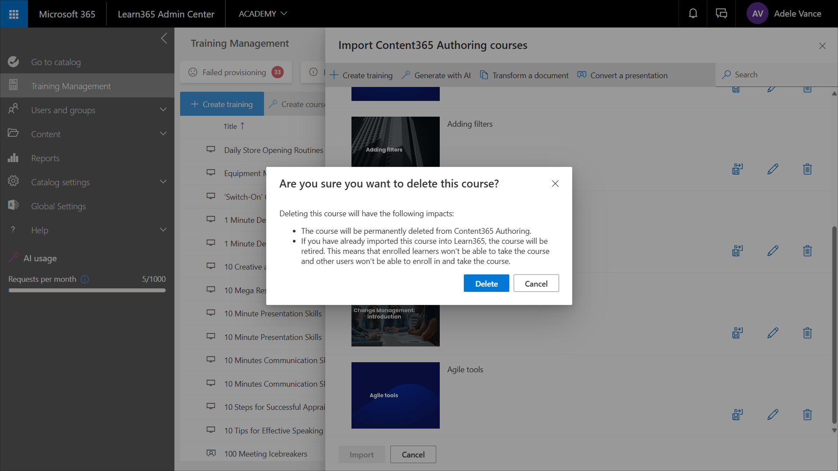The image size is (838, 471).
Task: Open the notifications bell
Action: [693, 14]
